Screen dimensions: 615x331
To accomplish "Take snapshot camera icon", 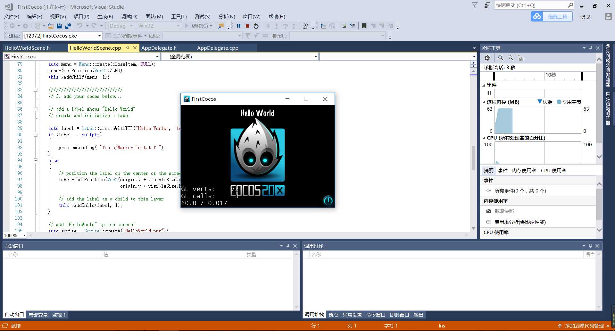I will click(x=489, y=211).
